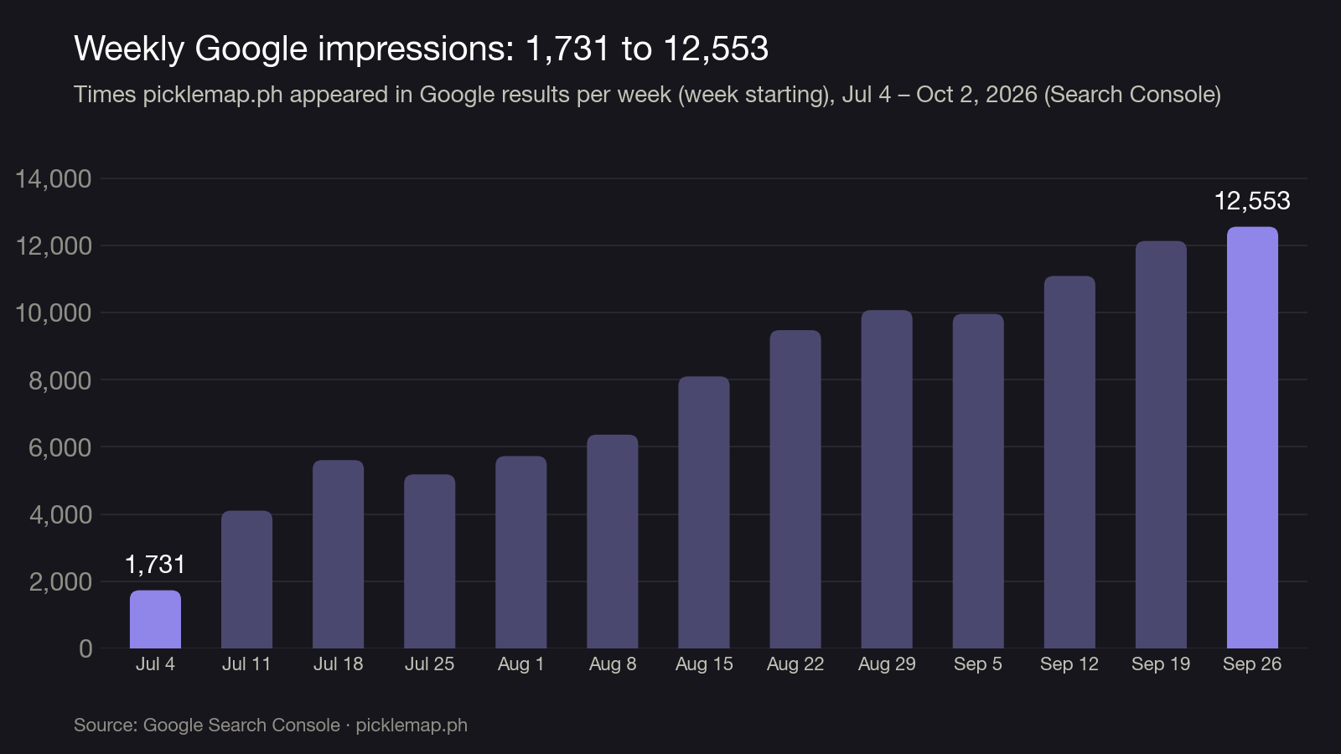Click the Sep 5 x-axis label

coord(978,664)
